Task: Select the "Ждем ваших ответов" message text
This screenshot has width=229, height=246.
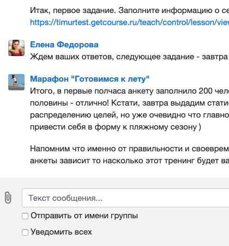Action: (129, 57)
